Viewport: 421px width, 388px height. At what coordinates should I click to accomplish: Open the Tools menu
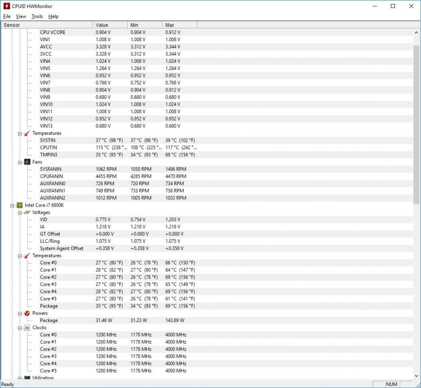click(x=37, y=16)
